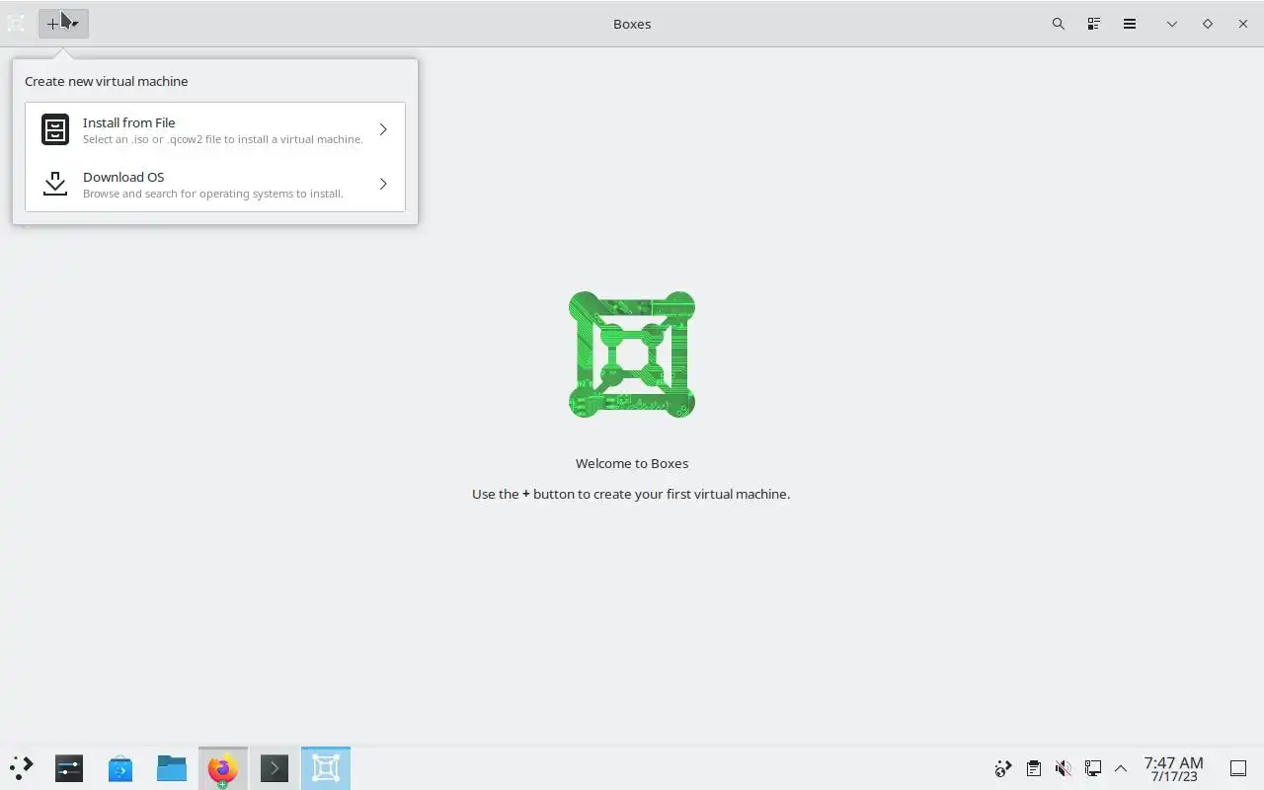Open System Settings from taskbar

point(69,768)
